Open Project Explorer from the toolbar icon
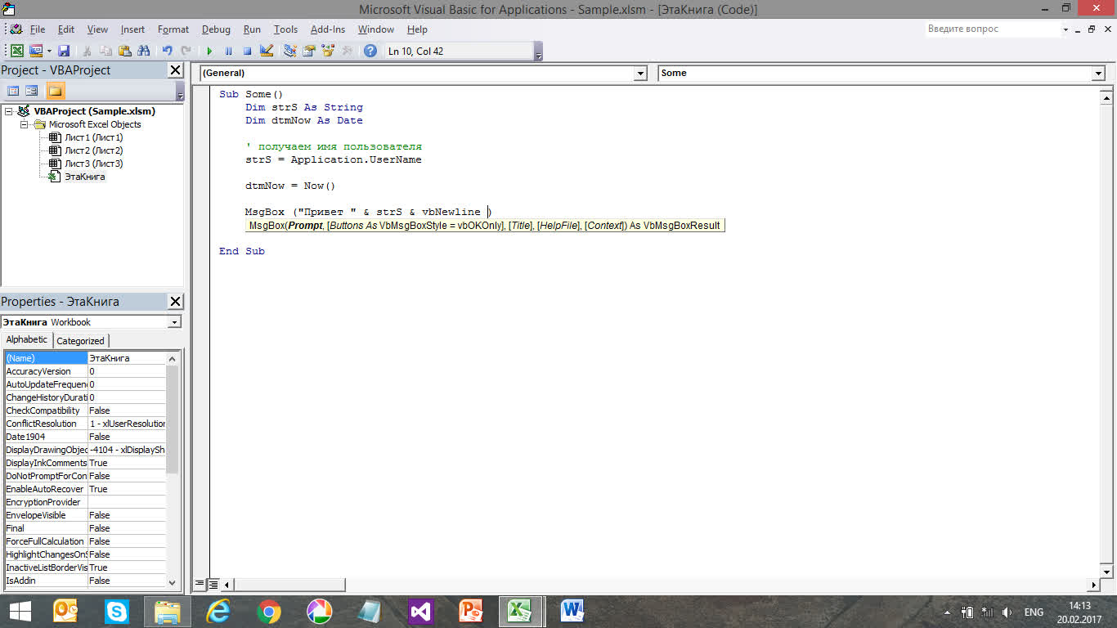Screen dimensions: 1117x628 tap(290, 51)
